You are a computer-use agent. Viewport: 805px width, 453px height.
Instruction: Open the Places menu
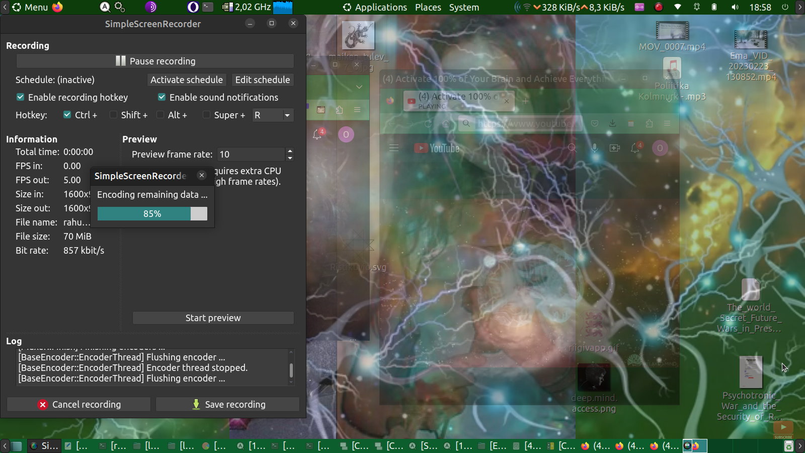coord(428,7)
